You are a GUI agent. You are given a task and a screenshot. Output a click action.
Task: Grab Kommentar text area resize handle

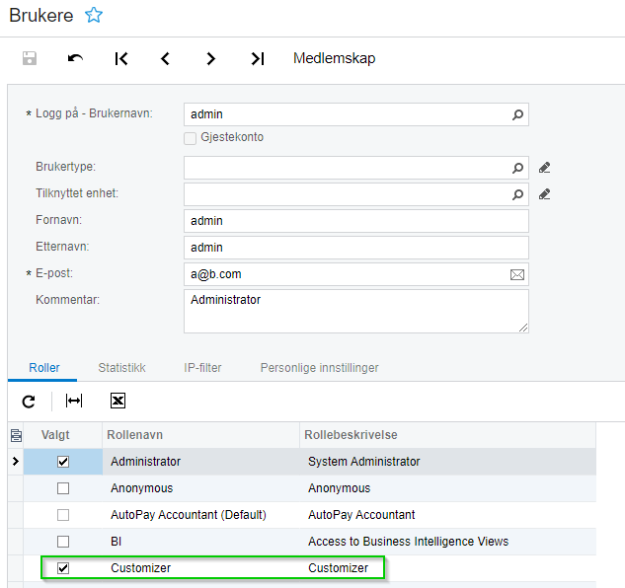coord(523,328)
